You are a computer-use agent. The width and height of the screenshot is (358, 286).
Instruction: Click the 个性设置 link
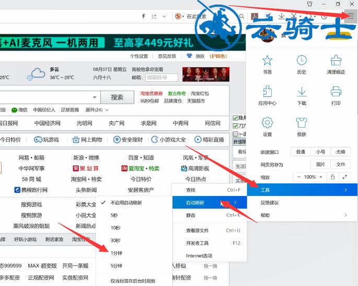click(139, 56)
